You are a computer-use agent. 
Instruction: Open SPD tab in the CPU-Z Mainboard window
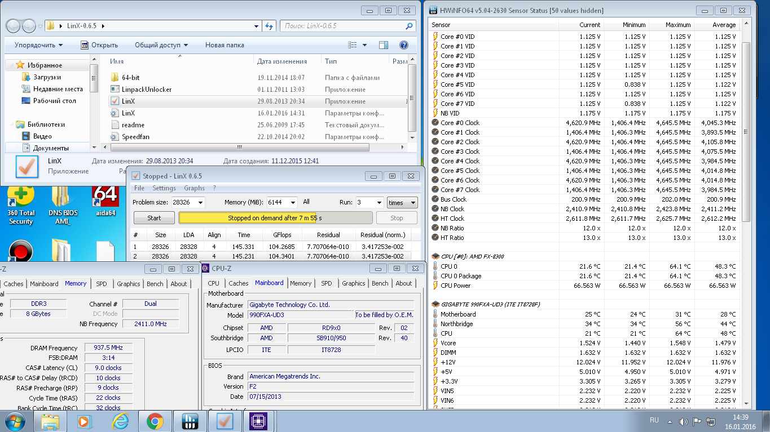tap(327, 283)
